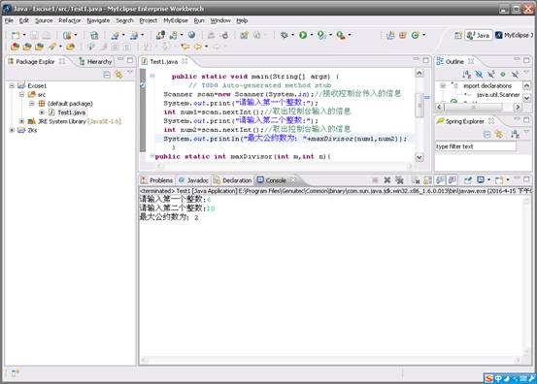Click Remove All Terminated Launches in Console
Image resolution: width=537 pixels, height=384 pixels.
coord(399,179)
